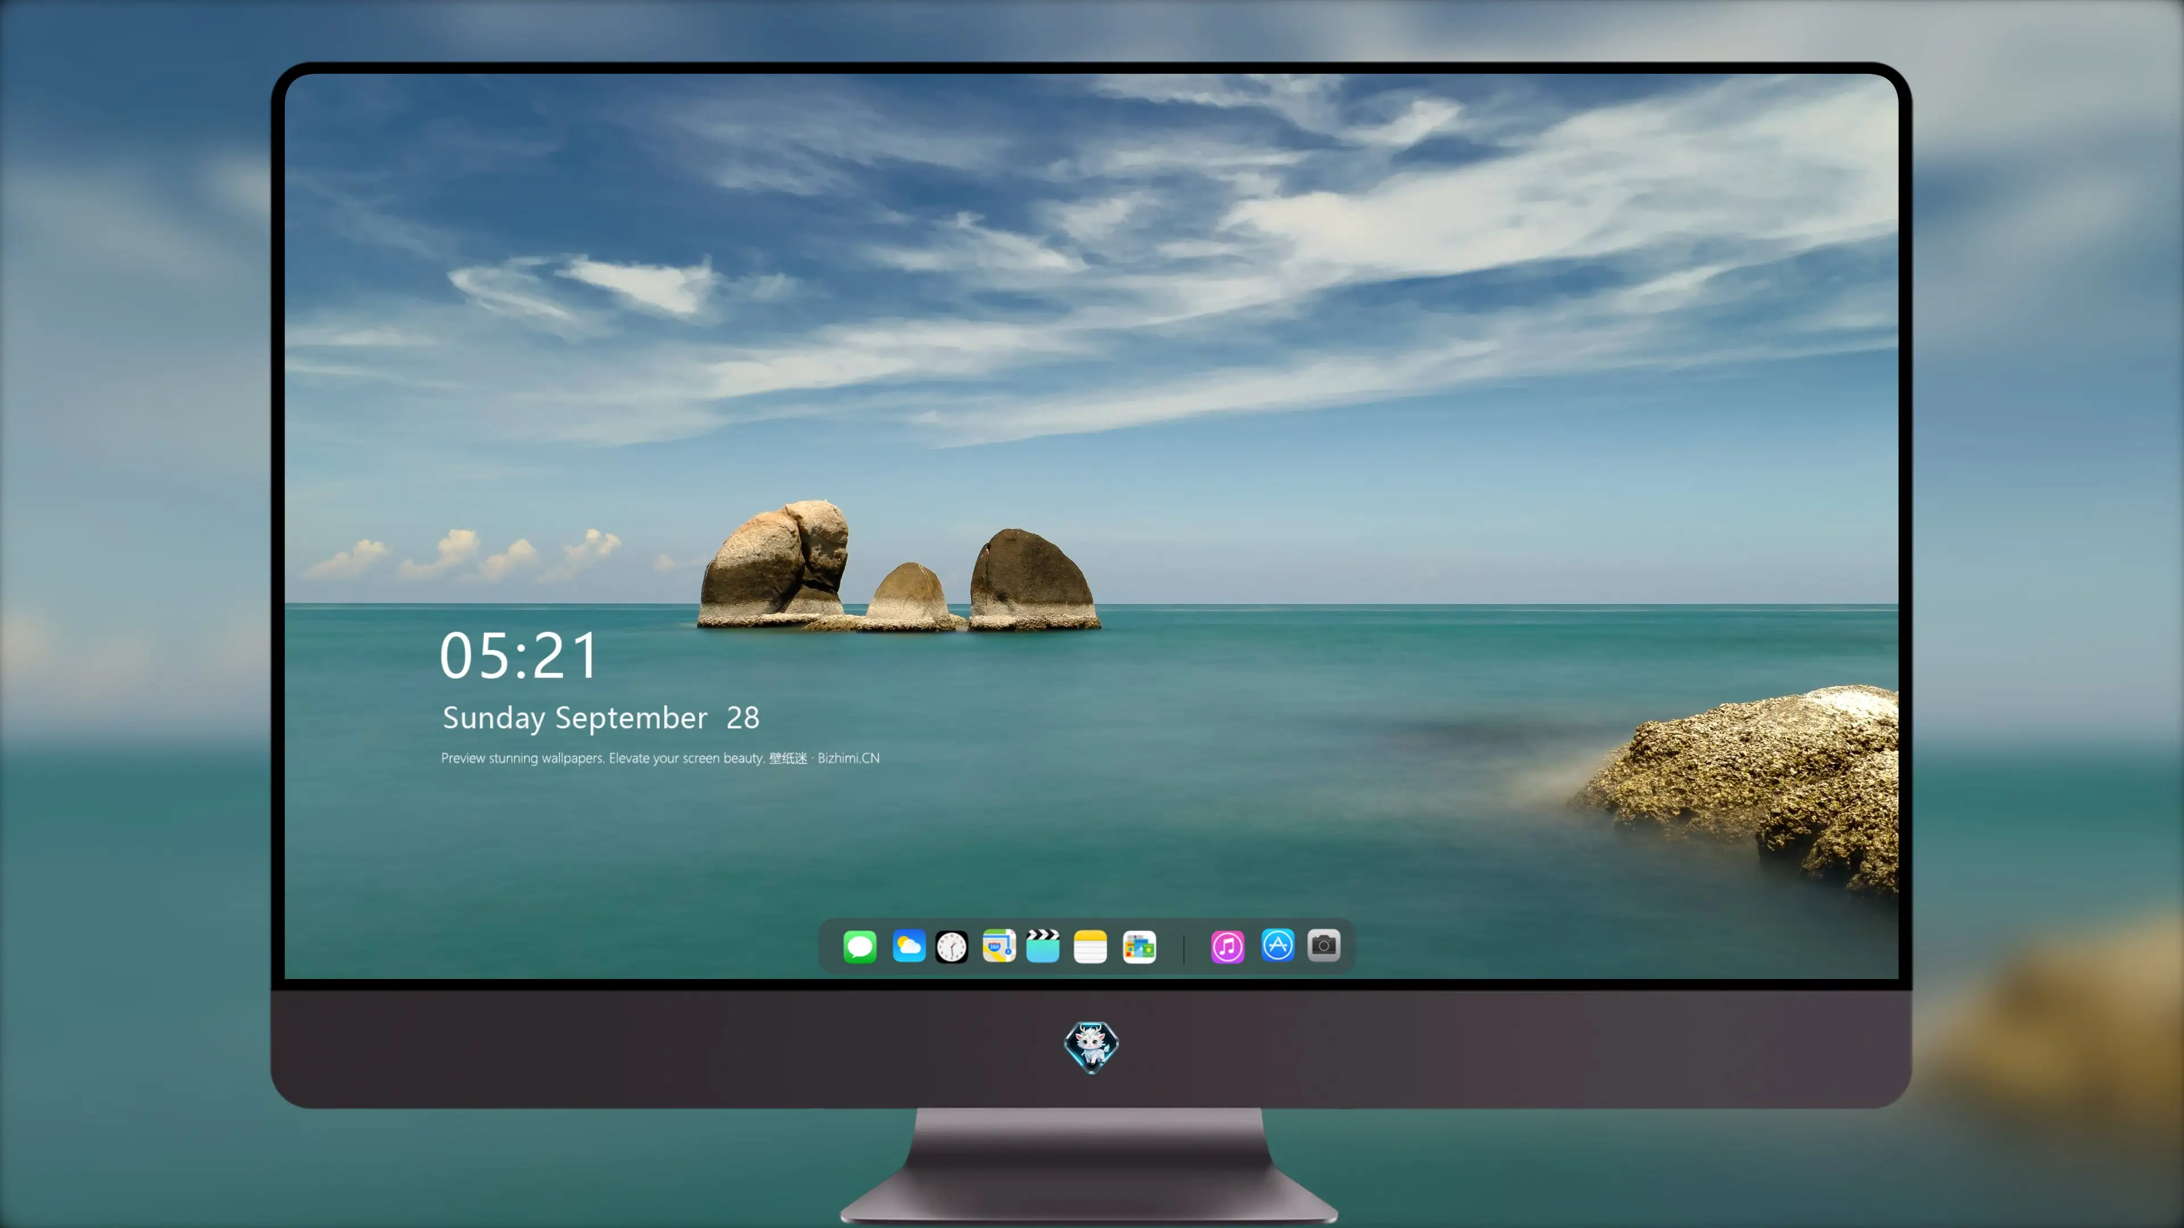Launch the Weather app from the dock

click(909, 946)
